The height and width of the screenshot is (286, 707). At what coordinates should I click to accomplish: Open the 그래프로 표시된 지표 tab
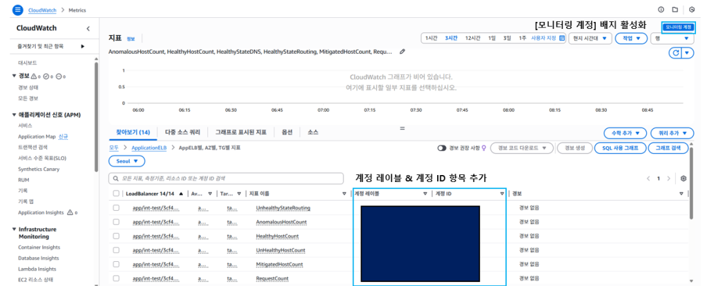tap(240, 132)
